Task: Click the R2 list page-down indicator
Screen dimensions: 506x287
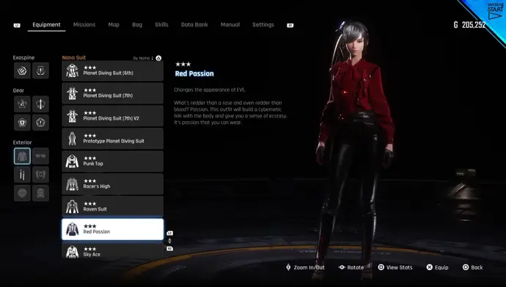Action: click(169, 249)
